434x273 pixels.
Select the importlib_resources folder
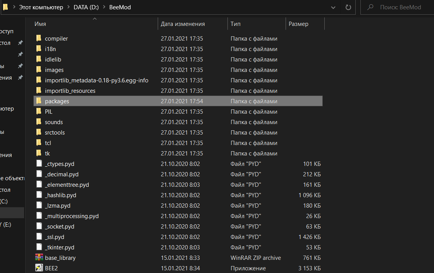70,90
